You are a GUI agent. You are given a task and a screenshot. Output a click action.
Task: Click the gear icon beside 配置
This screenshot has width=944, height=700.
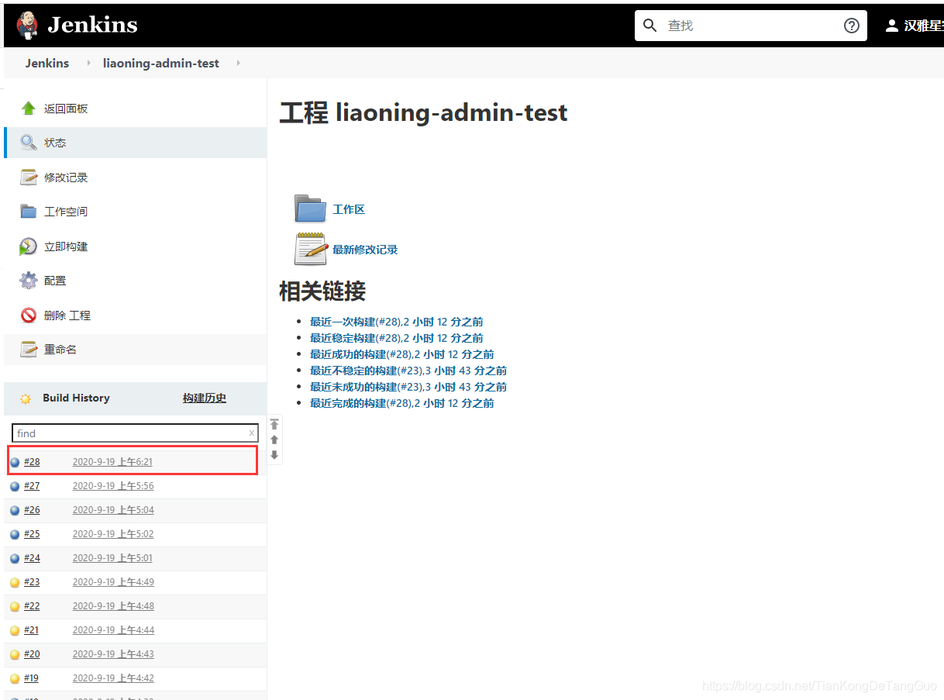(29, 281)
